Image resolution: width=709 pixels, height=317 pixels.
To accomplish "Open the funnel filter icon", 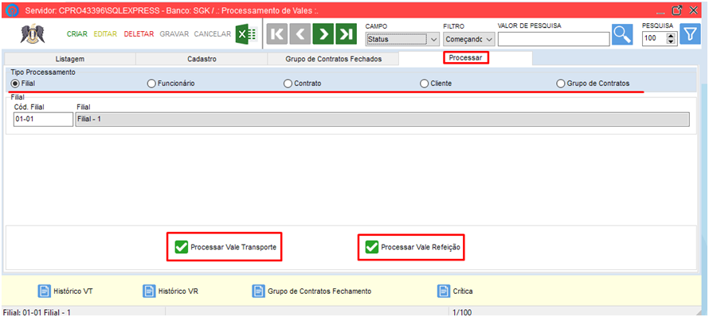I will click(690, 34).
